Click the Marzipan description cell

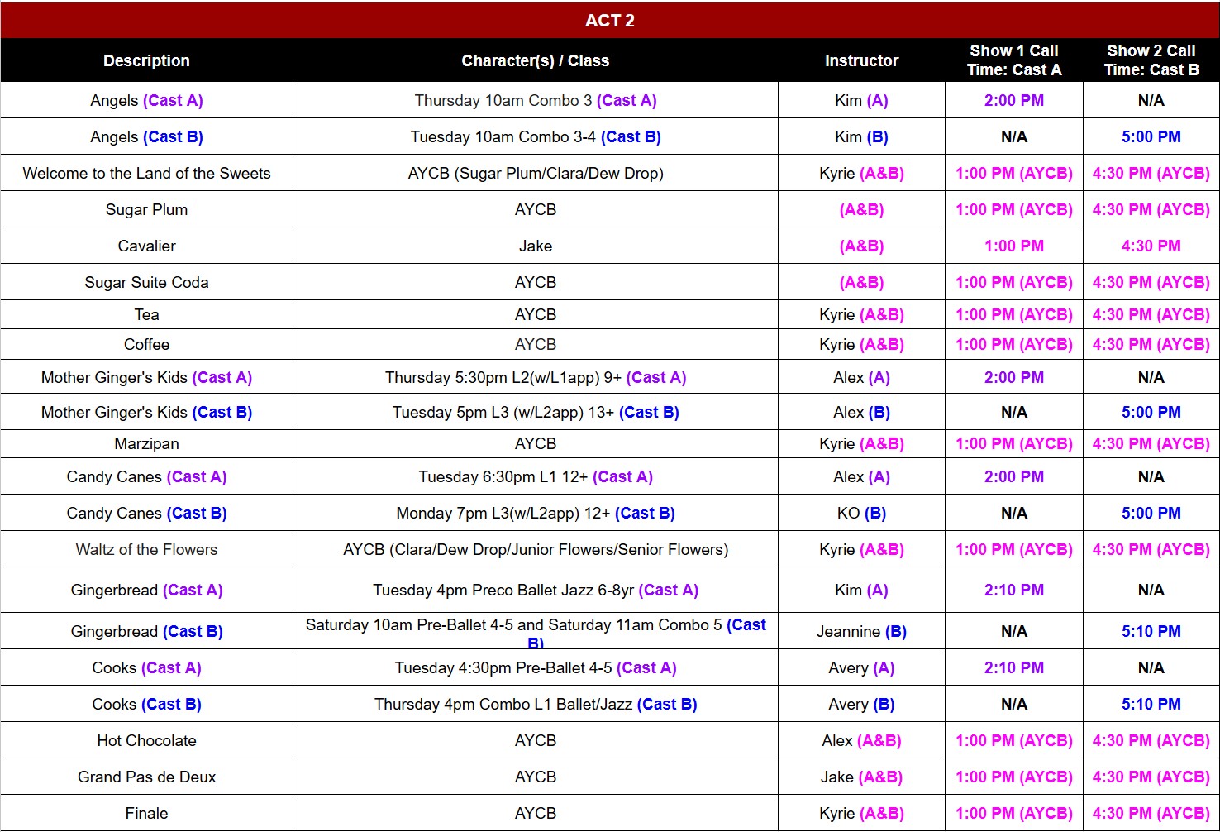[146, 443]
